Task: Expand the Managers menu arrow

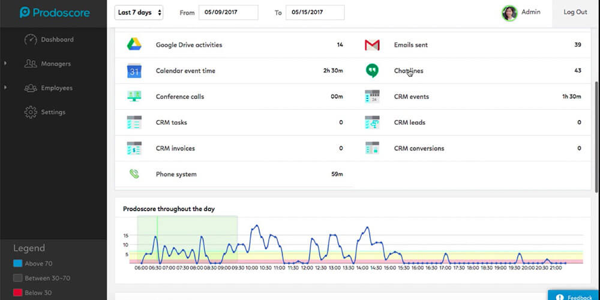Action: click(x=5, y=63)
